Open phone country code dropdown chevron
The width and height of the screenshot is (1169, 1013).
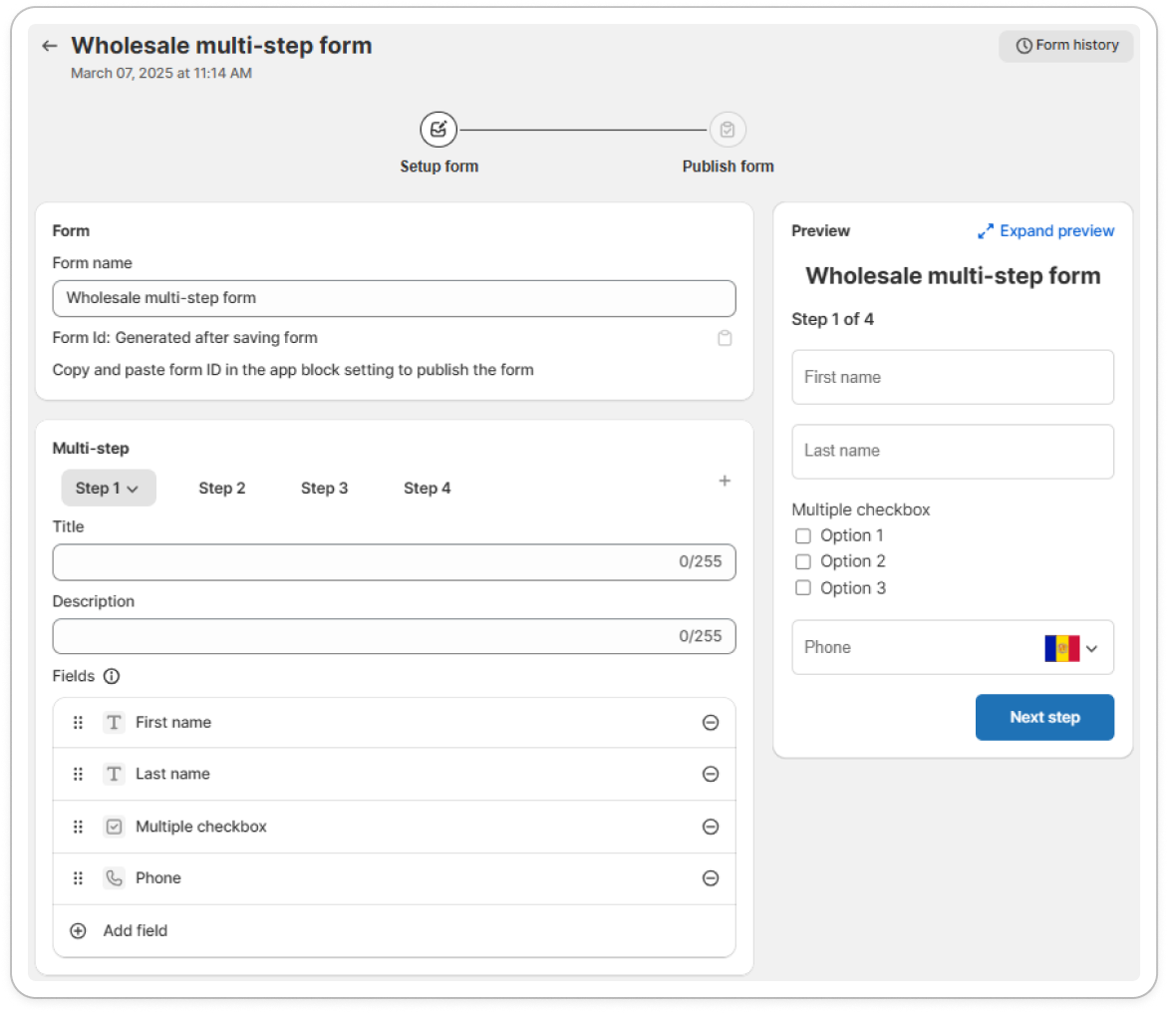[x=1092, y=648]
